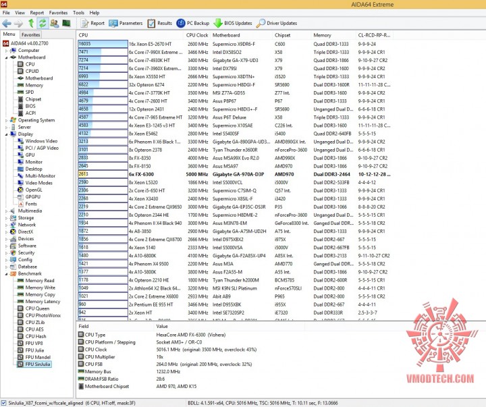Image resolution: width=486 pixels, height=407 pixels.
Task: Switch to the Menu tab
Action: click(9, 34)
